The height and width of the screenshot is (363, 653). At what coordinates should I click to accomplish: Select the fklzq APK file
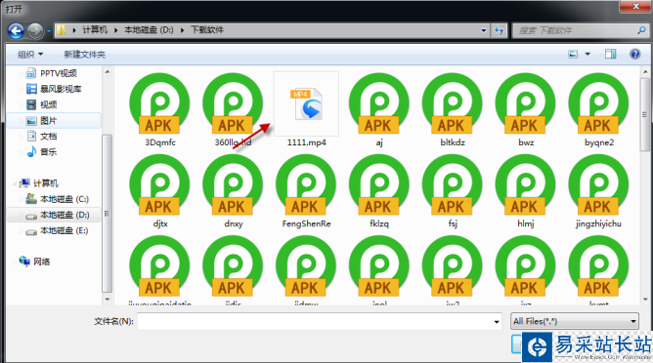(379, 191)
